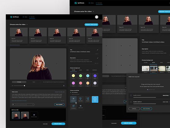Image resolution: width=170 pixels, height=128 pixels.
Task: Click the pencil icon next to Title
Action: click(97, 50)
